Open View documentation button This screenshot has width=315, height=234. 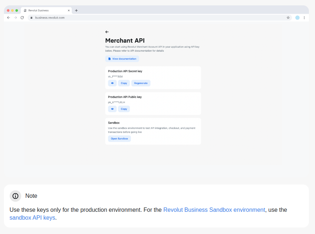(x=122, y=59)
